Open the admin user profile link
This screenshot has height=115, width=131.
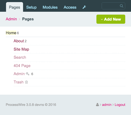pyautogui.click(x=107, y=105)
